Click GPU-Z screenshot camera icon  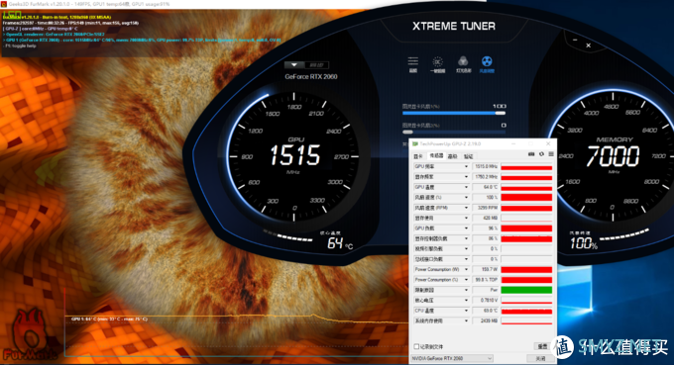pos(531,154)
